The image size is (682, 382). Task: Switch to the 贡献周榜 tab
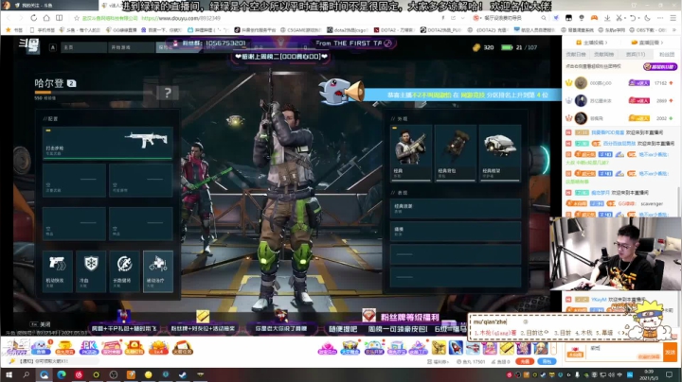(x=603, y=54)
